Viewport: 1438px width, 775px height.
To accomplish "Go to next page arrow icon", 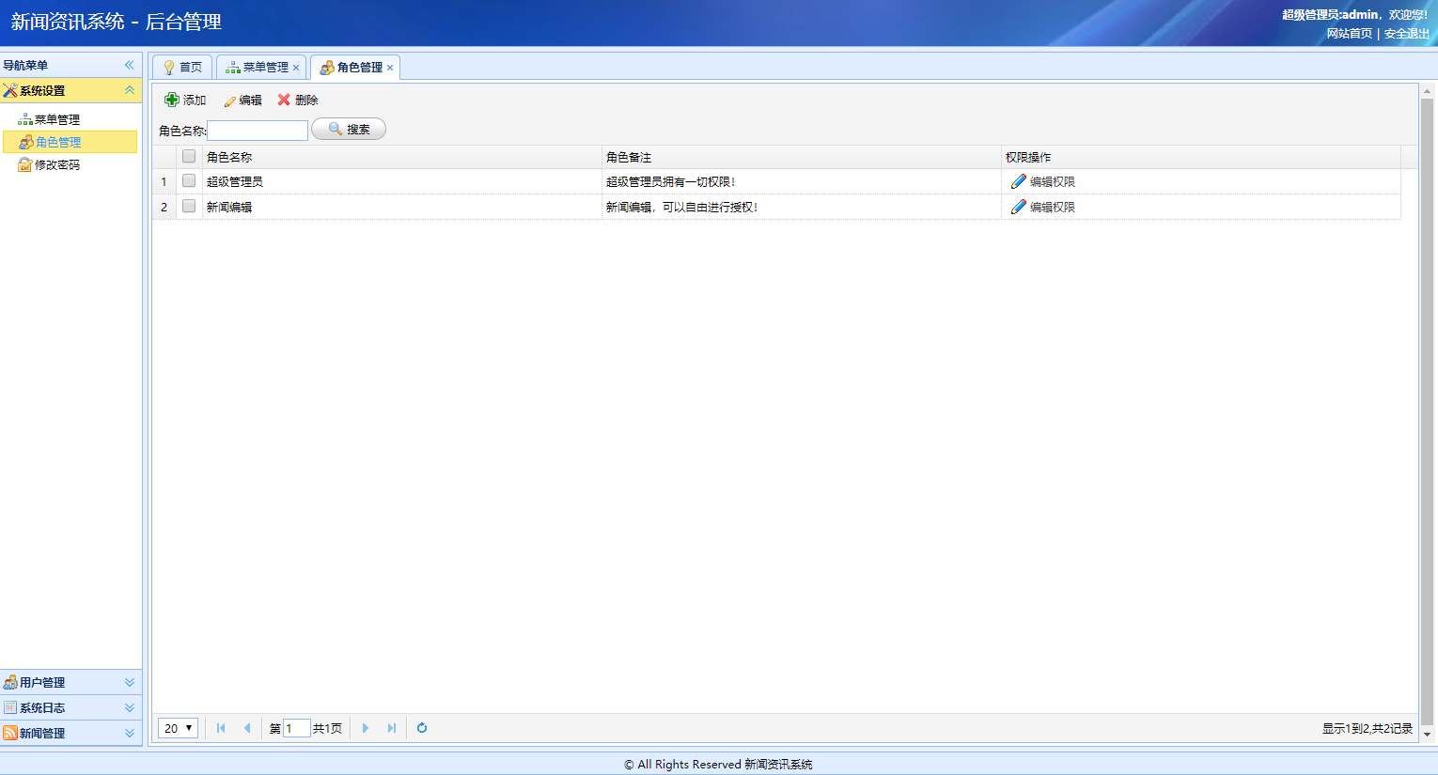I will click(x=366, y=728).
